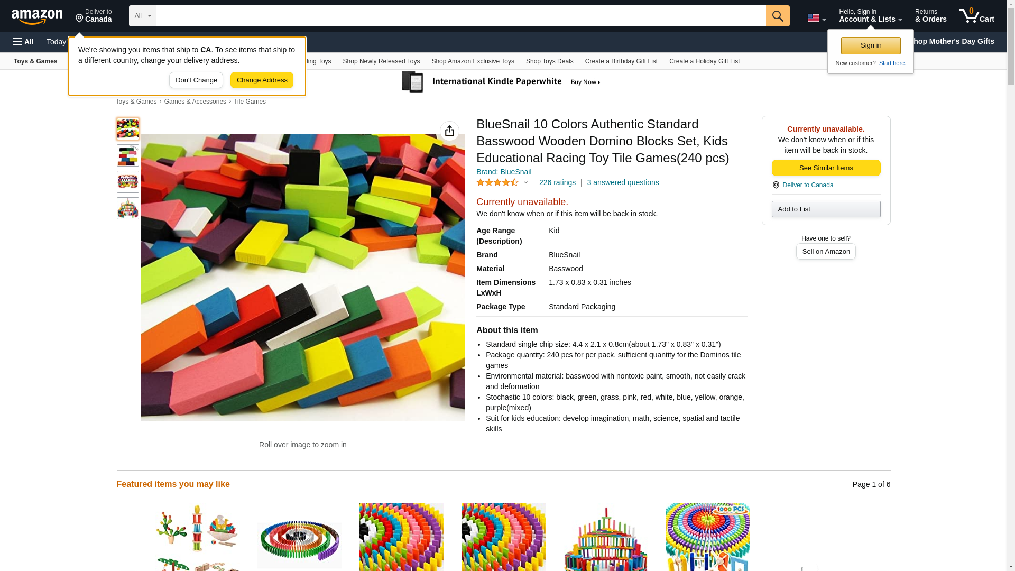1015x571 pixels.
Task: Expand the star ratings breakdown arrow
Action: pos(525,182)
